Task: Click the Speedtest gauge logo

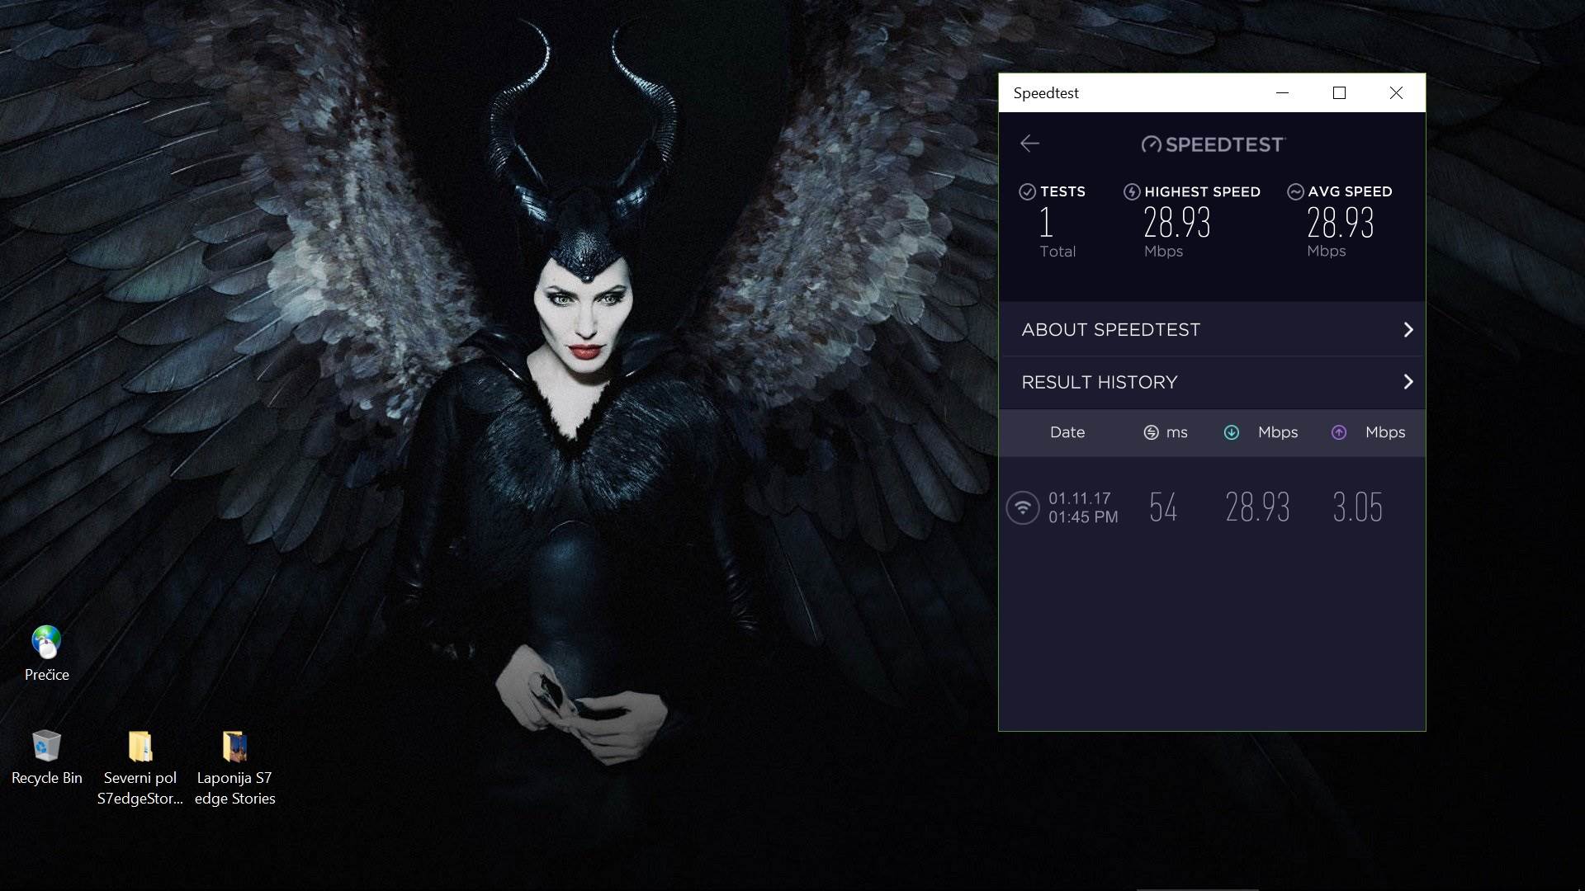Action: (1151, 145)
